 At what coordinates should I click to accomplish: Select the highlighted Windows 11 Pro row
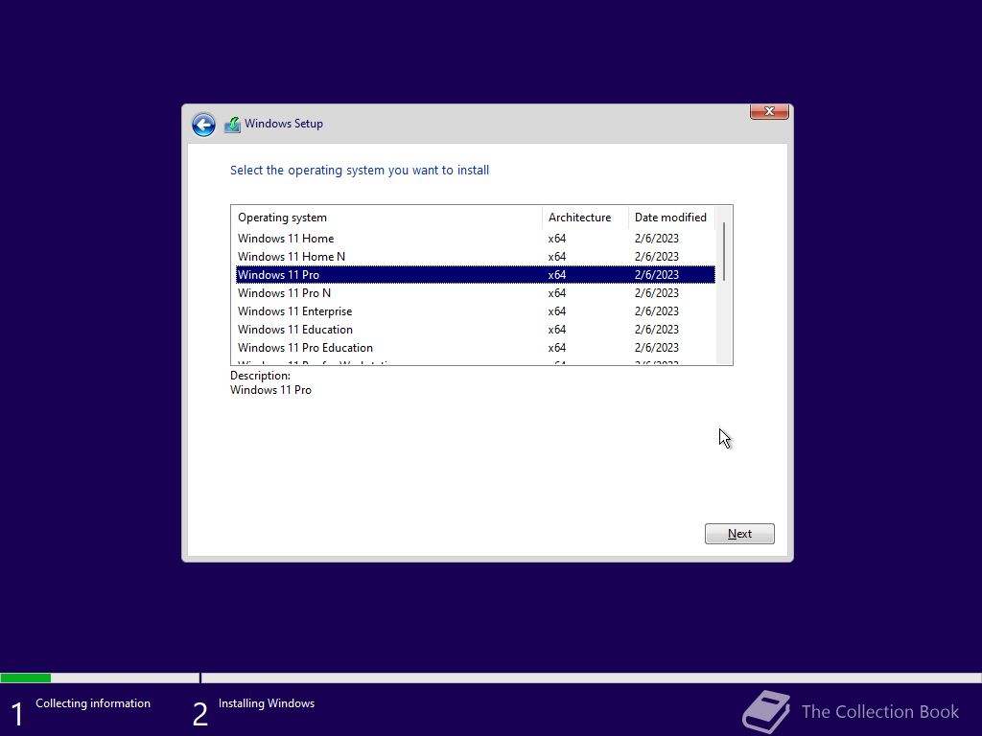click(476, 275)
